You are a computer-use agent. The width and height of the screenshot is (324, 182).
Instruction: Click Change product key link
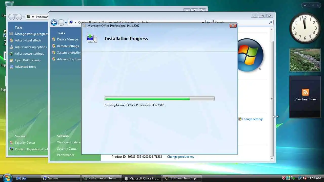point(180,157)
